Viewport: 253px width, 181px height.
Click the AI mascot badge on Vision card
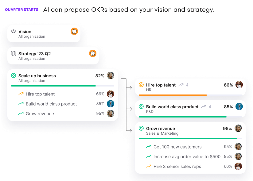74,31
